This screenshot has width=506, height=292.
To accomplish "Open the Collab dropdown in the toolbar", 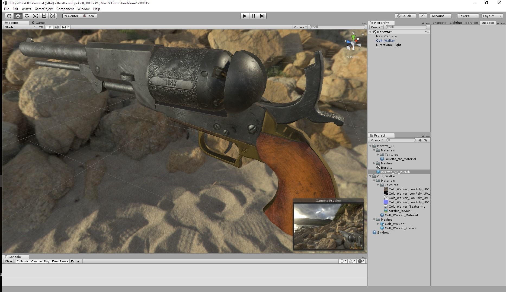I will (405, 16).
